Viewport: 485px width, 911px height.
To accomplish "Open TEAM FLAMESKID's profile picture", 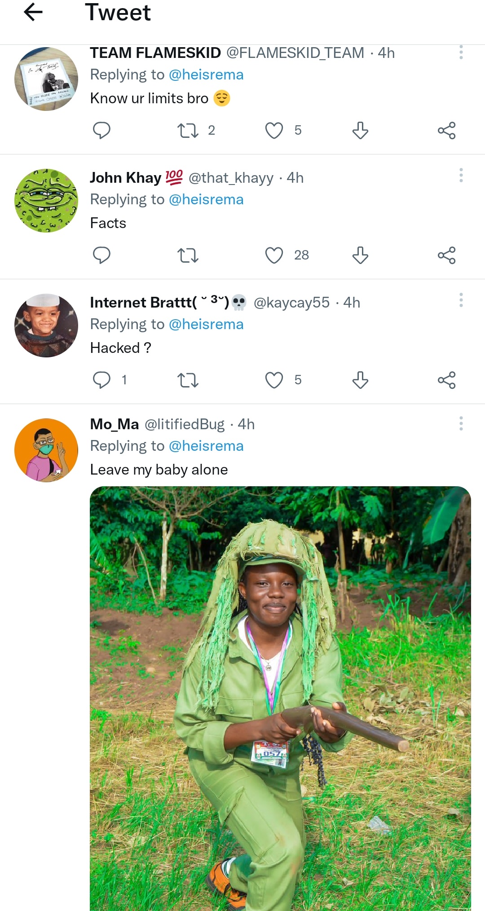I will click(46, 79).
